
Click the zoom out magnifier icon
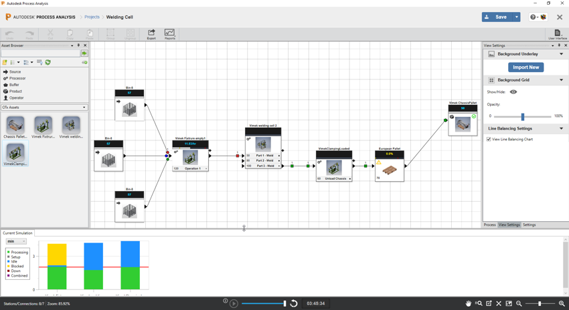pyautogui.click(x=519, y=303)
